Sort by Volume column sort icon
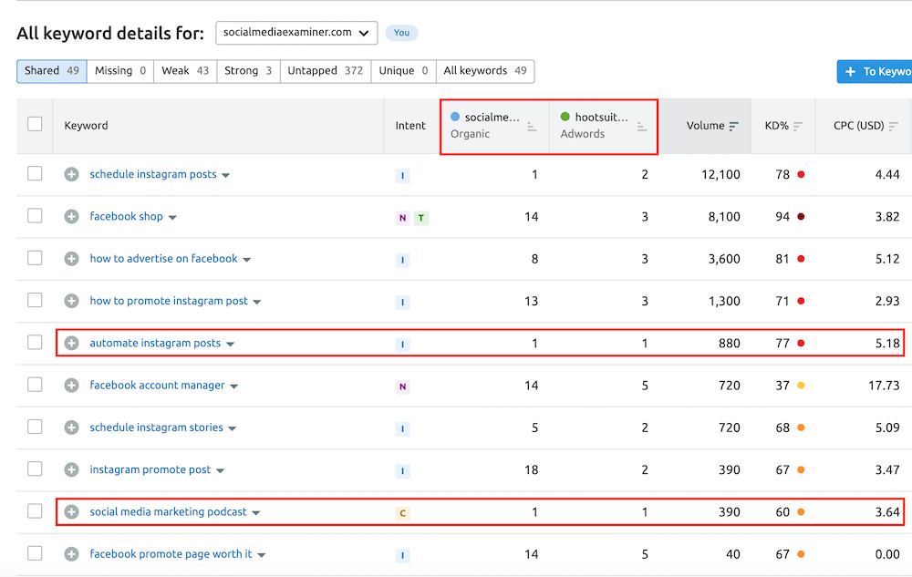This screenshot has width=912, height=577. 734,126
